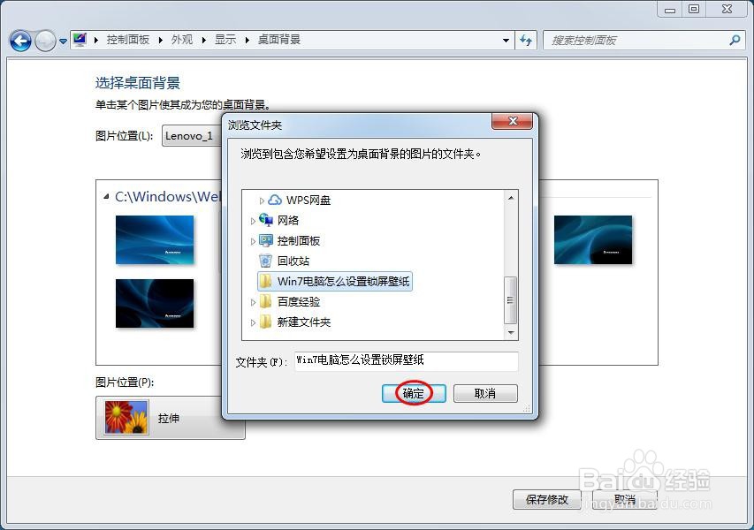Select the 新建文件夹 folder icon
The image size is (754, 530).
pyautogui.click(x=266, y=323)
